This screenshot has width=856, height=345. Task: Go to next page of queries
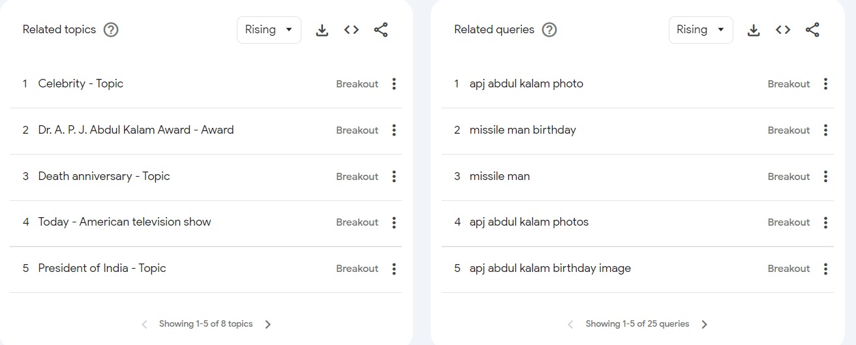705,324
